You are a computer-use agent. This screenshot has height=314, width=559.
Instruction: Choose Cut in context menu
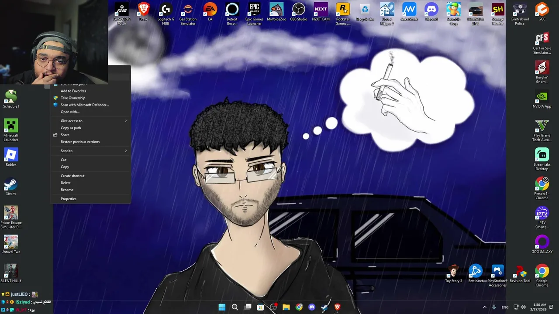pos(91,160)
